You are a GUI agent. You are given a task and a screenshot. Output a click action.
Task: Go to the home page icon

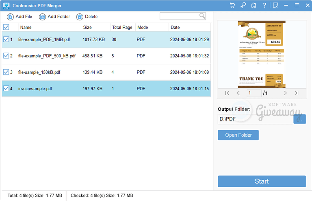[x=253, y=5]
